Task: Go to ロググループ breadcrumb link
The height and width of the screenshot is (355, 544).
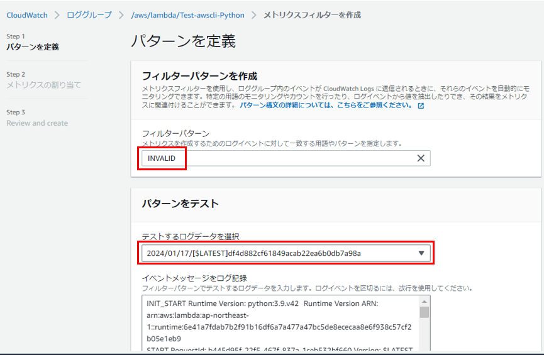Action: pos(89,15)
